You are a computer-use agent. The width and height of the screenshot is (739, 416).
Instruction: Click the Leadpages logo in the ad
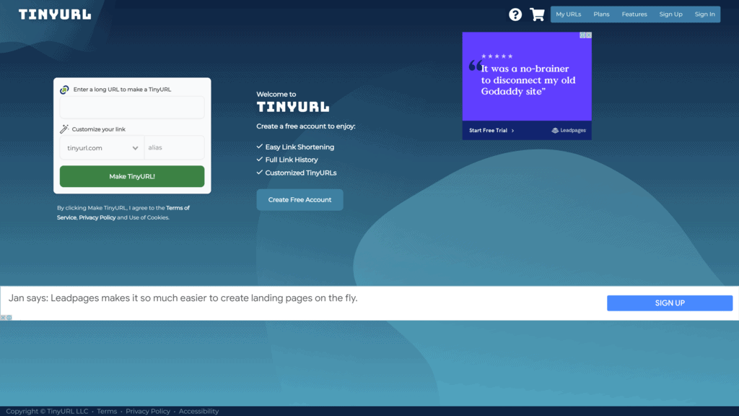[569, 131]
